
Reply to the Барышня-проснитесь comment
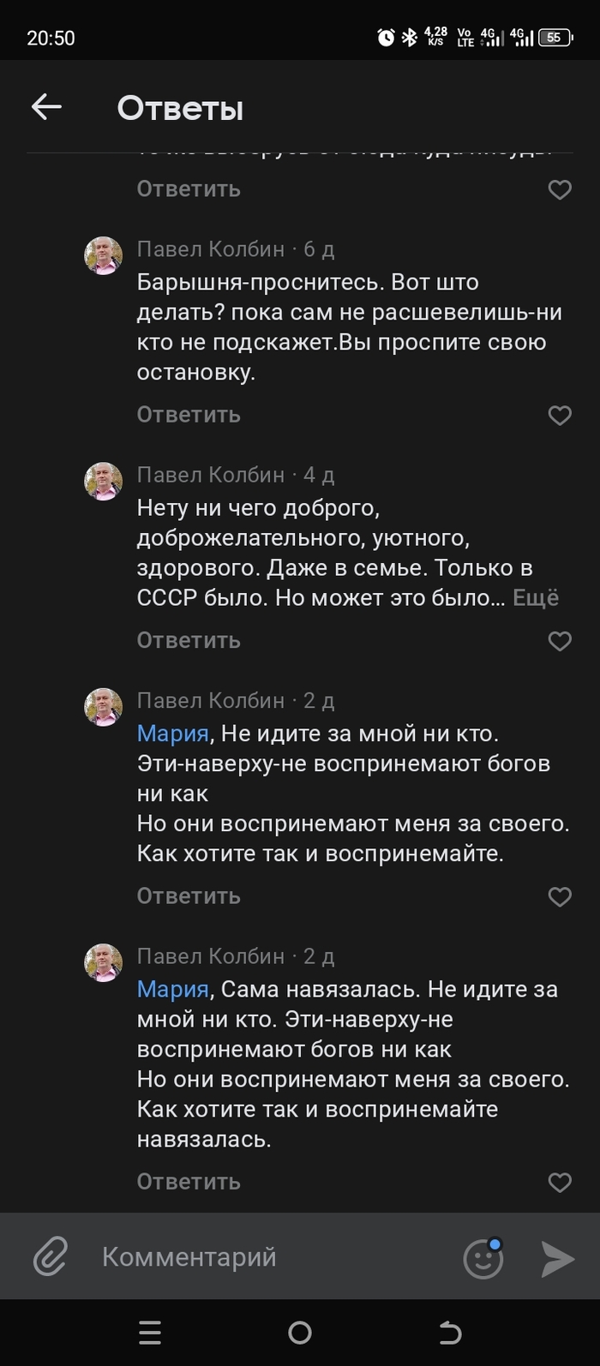point(189,415)
